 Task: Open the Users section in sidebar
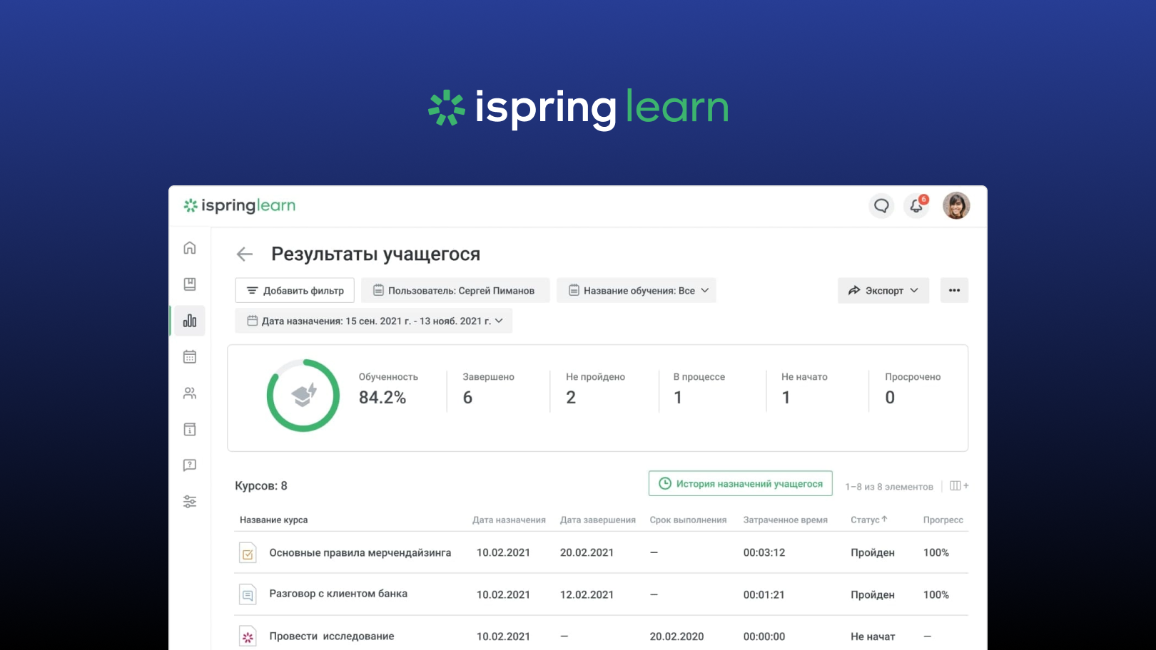[189, 393]
